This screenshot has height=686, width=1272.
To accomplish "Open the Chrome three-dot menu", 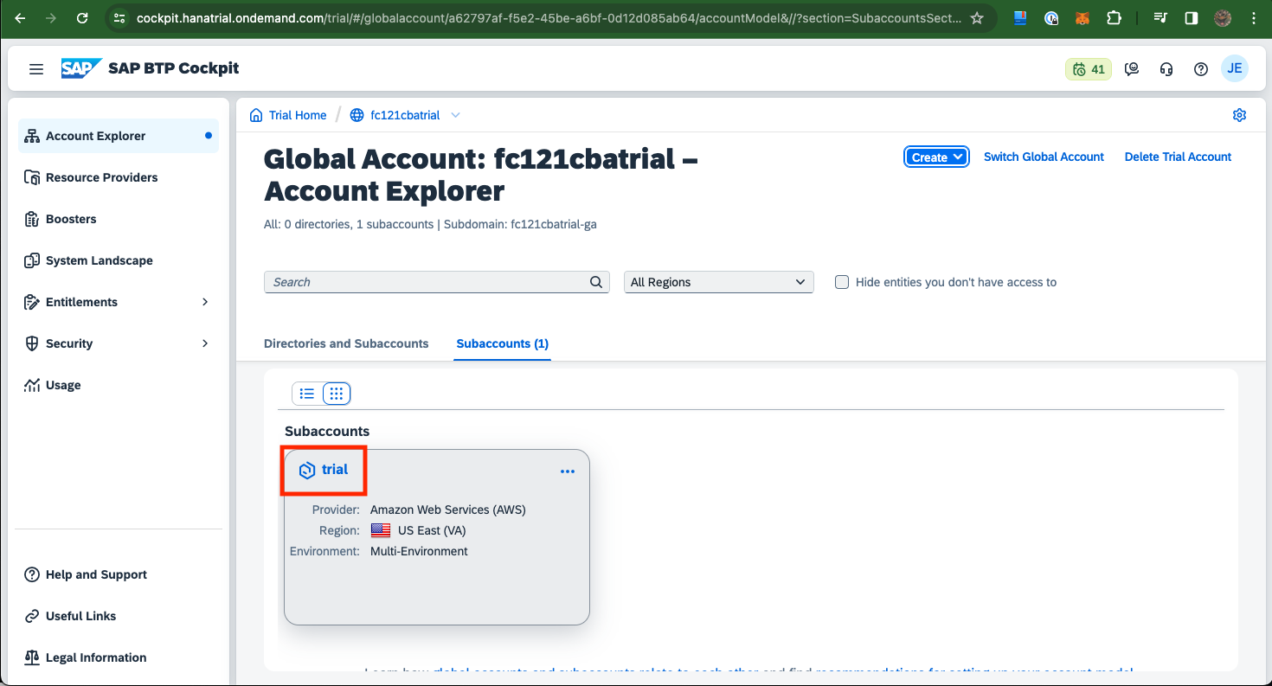I will 1254,17.
